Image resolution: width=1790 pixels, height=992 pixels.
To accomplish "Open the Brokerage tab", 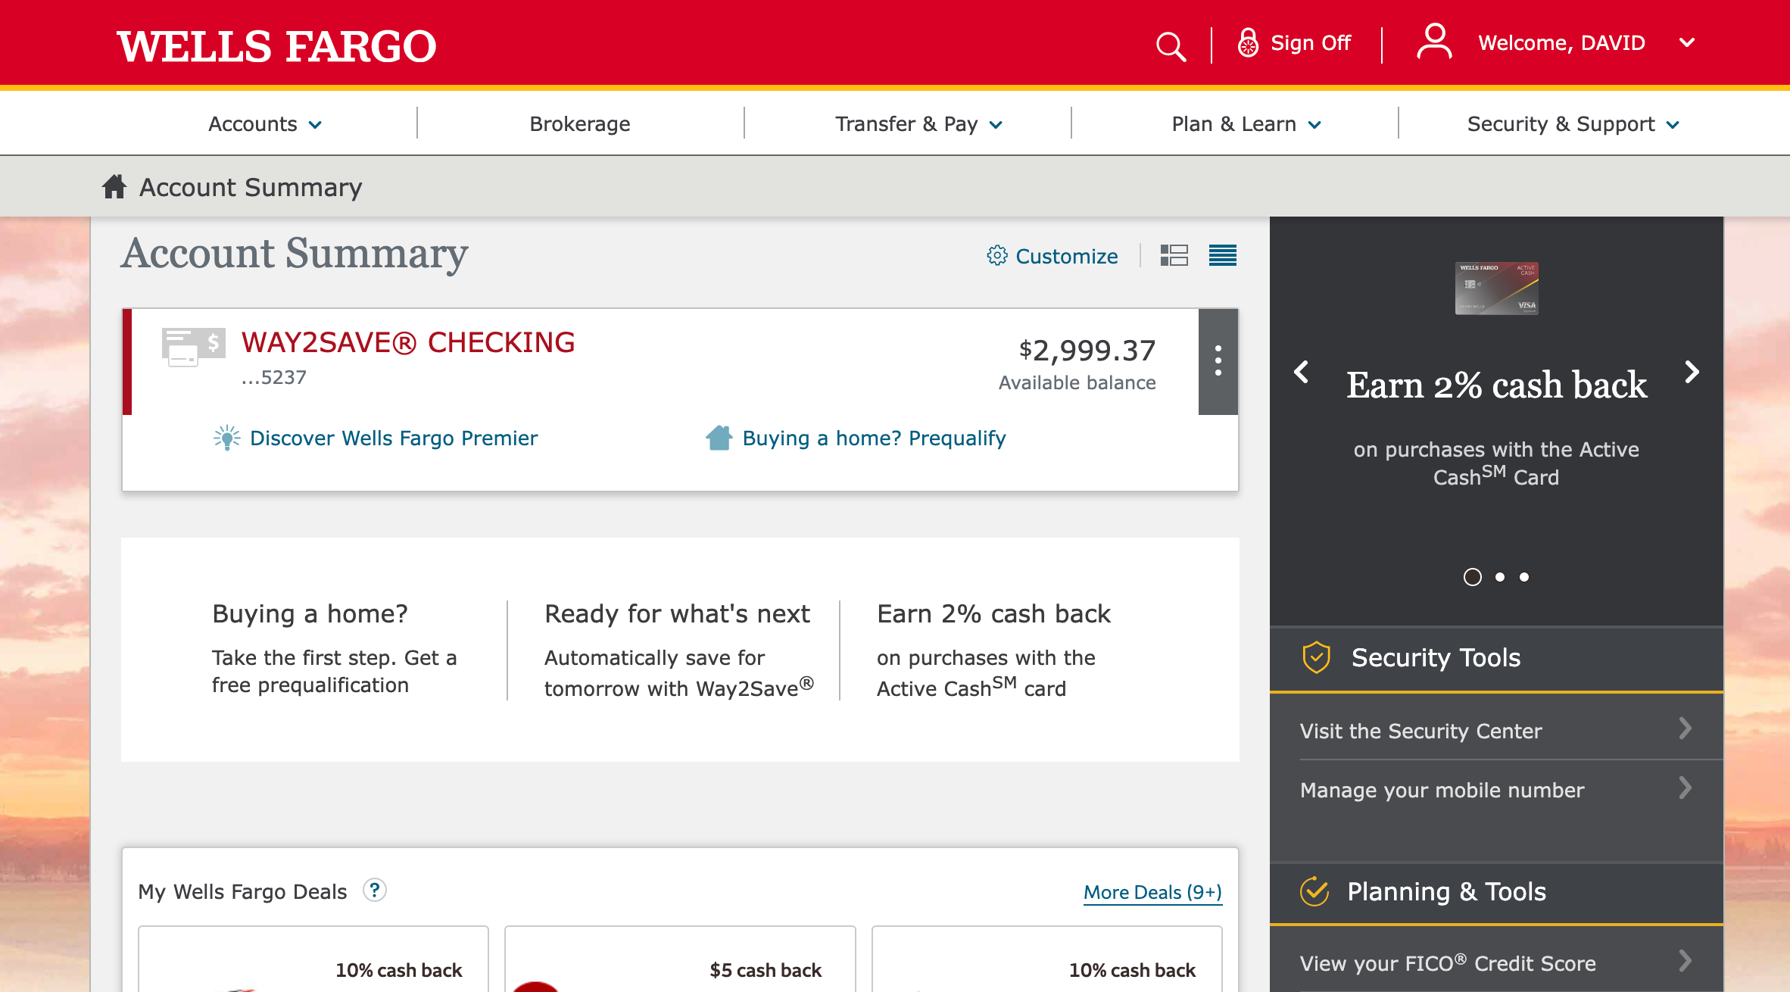I will tap(580, 123).
